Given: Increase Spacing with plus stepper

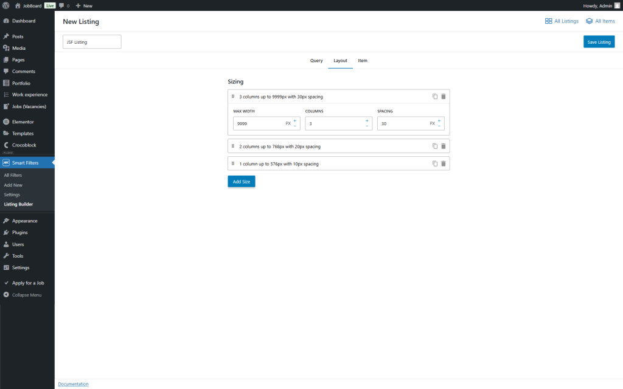Looking at the screenshot, I should point(439,121).
